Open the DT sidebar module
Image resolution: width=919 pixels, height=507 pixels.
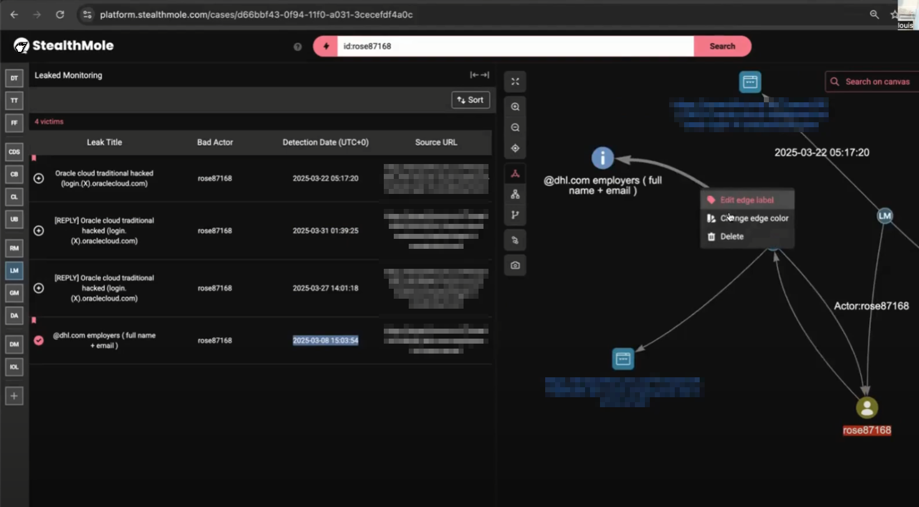(14, 78)
